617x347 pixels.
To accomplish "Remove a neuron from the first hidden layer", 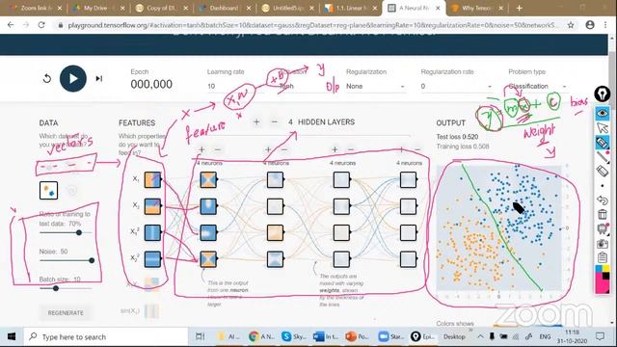I will coord(218,149).
